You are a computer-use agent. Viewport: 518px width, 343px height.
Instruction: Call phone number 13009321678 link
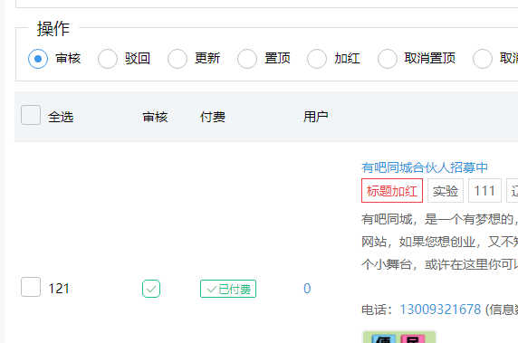(x=440, y=310)
